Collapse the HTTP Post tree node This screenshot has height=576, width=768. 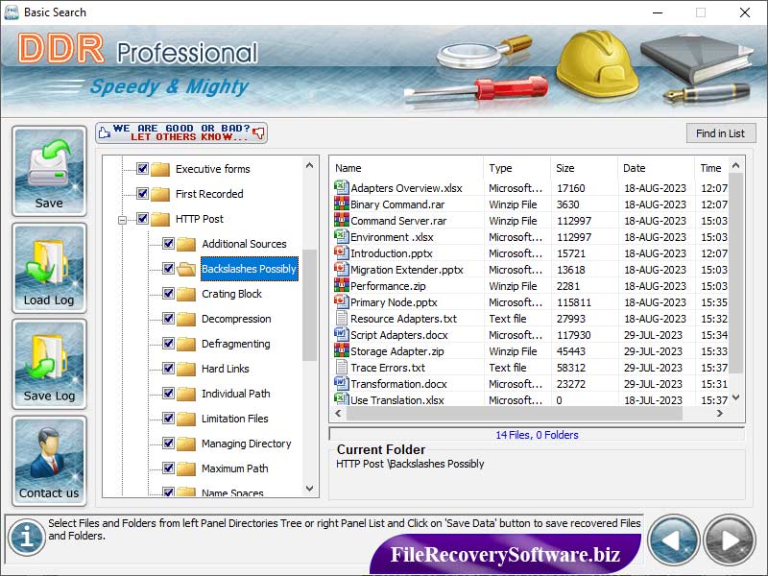point(123,220)
